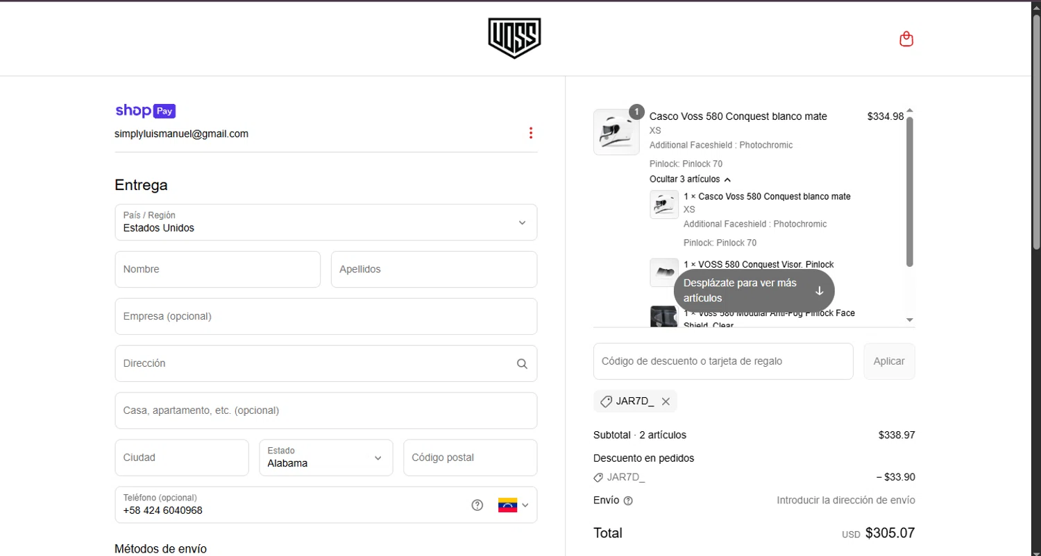Click the Nombre input field
The image size is (1041, 556).
(x=218, y=269)
